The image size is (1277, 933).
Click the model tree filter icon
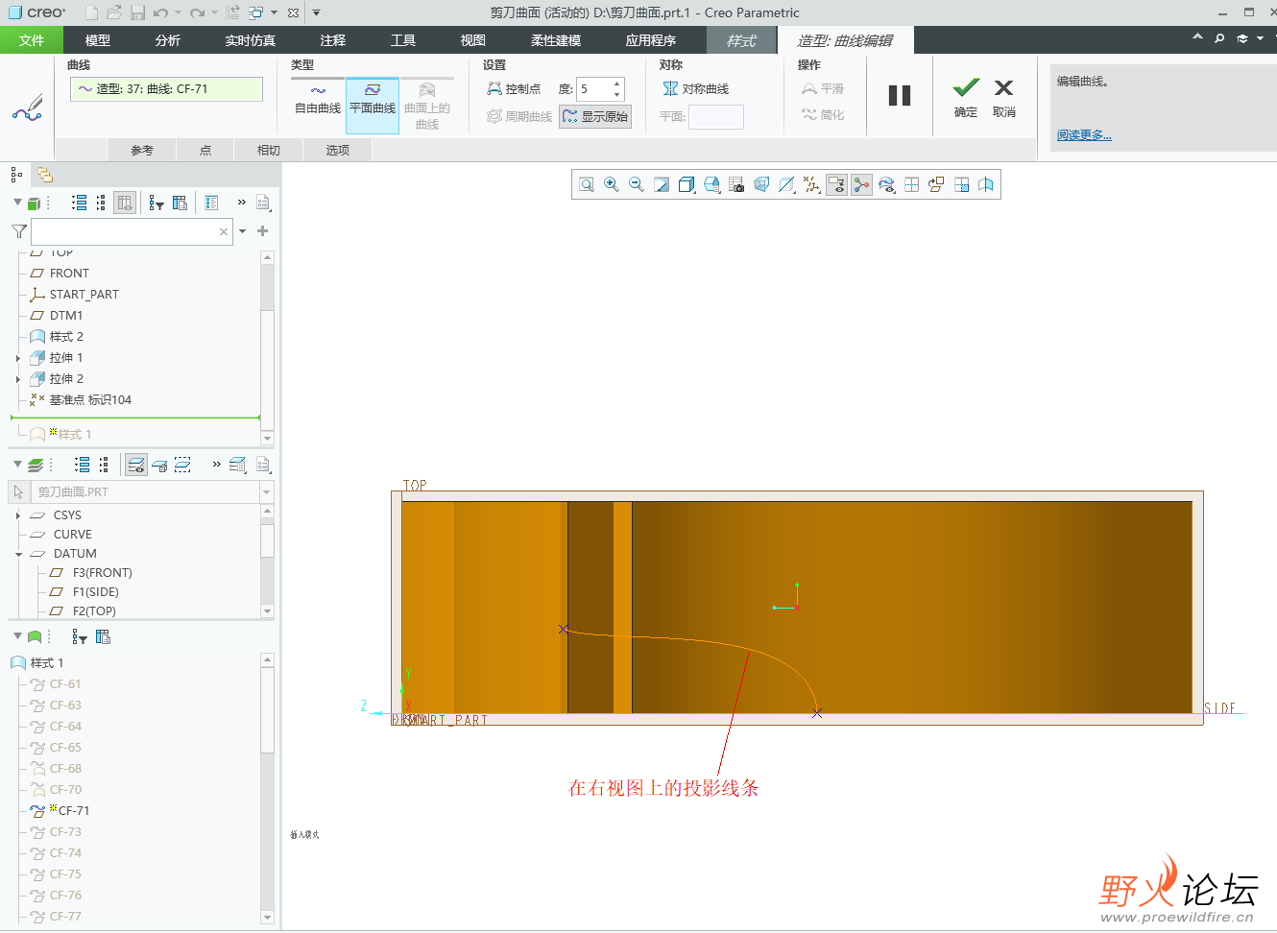pyautogui.click(x=157, y=203)
